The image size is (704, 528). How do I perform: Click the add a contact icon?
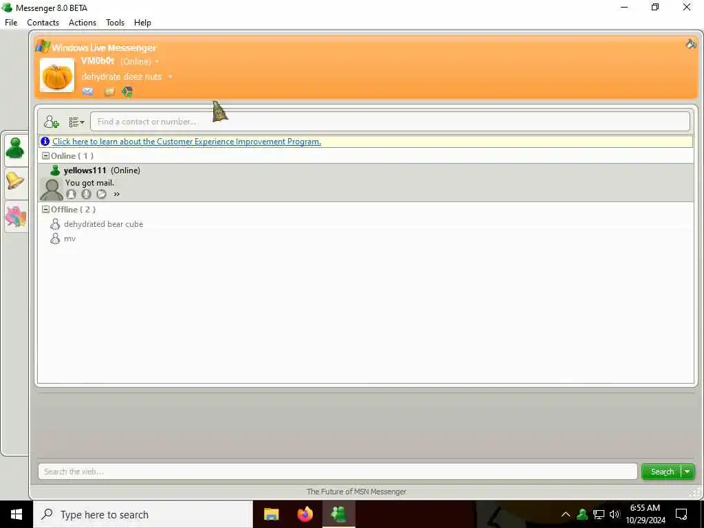point(51,122)
